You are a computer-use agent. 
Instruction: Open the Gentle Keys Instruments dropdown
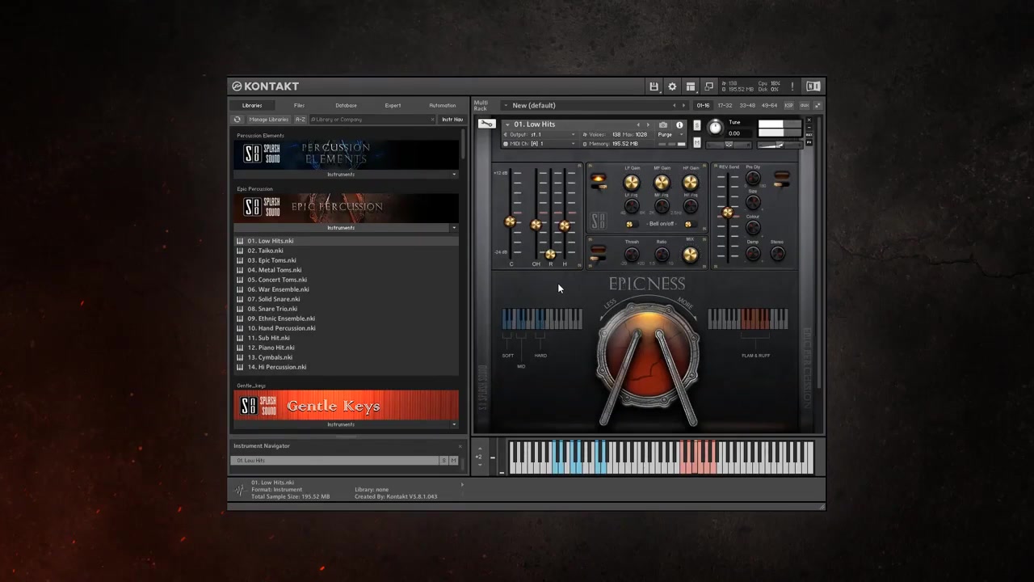point(346,424)
